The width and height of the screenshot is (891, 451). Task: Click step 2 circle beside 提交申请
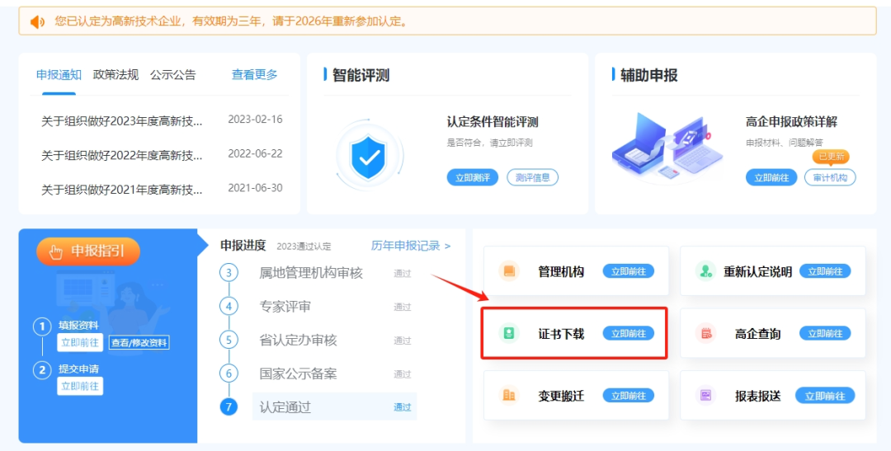click(x=42, y=370)
